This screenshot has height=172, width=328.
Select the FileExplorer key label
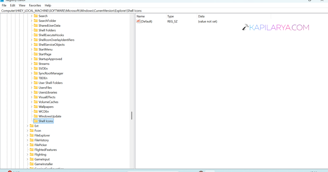pyautogui.click(x=42, y=135)
